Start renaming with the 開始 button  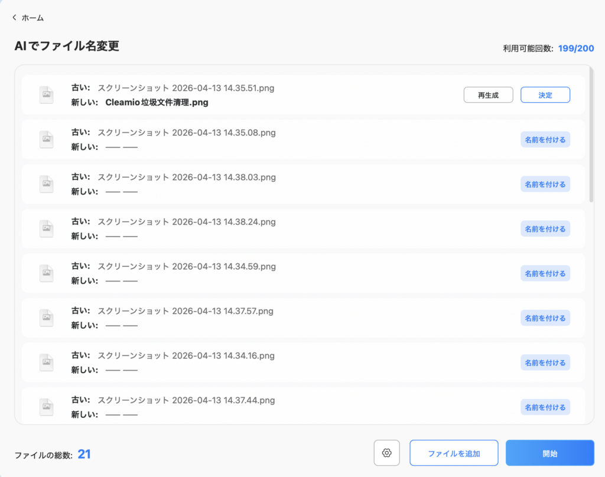pos(549,453)
